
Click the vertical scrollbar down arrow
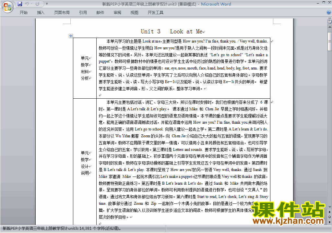click(330, 207)
